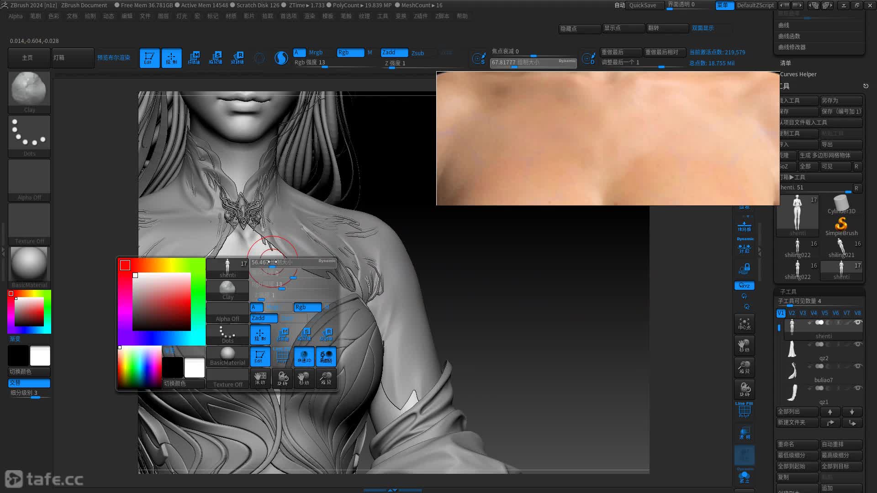Click the 缩放 zoom icon in popup palette
Image resolution: width=877 pixels, height=493 pixels.
326,378
